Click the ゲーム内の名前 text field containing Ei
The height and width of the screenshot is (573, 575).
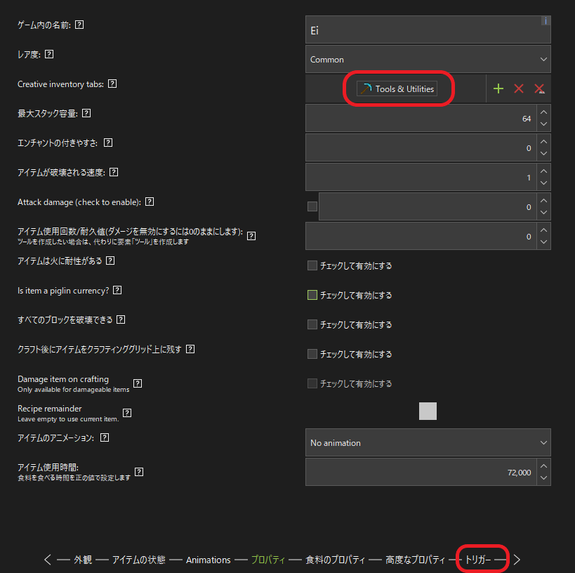coord(421,32)
